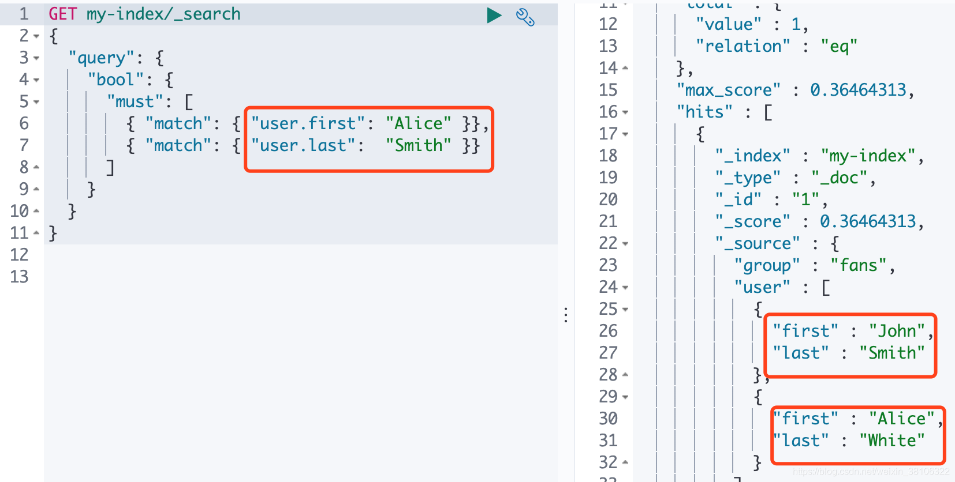Click line number 12 in request editor gutter
This screenshot has height=482, width=955.
(x=20, y=255)
